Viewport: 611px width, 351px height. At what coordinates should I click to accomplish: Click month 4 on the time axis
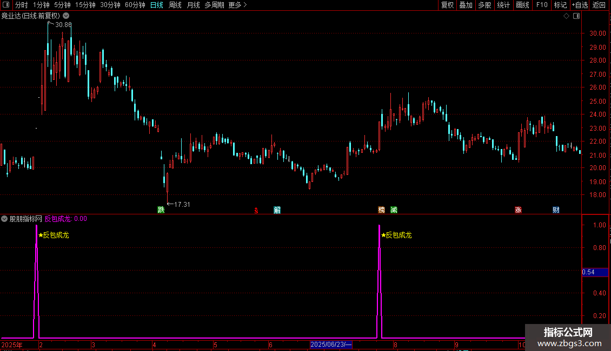click(x=154, y=345)
